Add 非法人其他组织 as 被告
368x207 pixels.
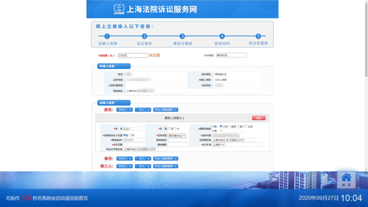tap(166, 159)
